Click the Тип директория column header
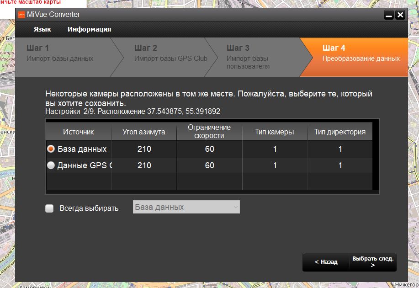The height and width of the screenshot is (288, 419). [x=339, y=132]
